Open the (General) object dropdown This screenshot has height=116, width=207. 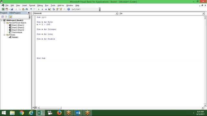tap(117, 14)
